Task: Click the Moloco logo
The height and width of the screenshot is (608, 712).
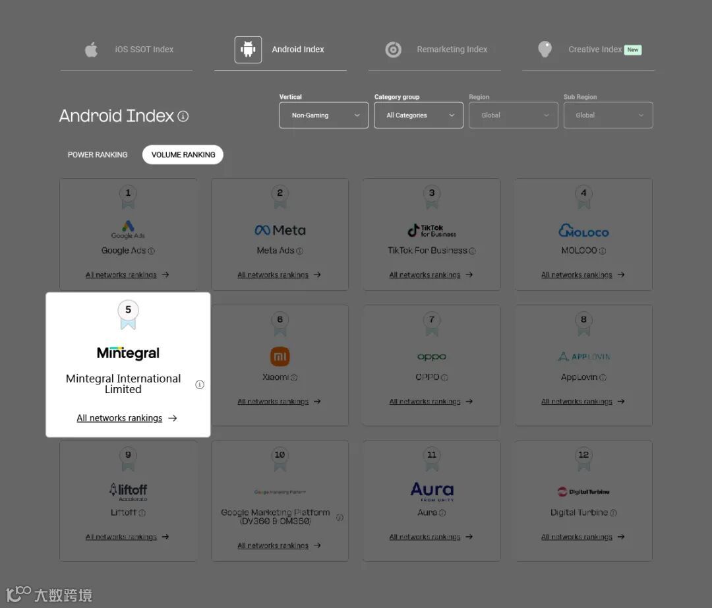Action: click(583, 231)
